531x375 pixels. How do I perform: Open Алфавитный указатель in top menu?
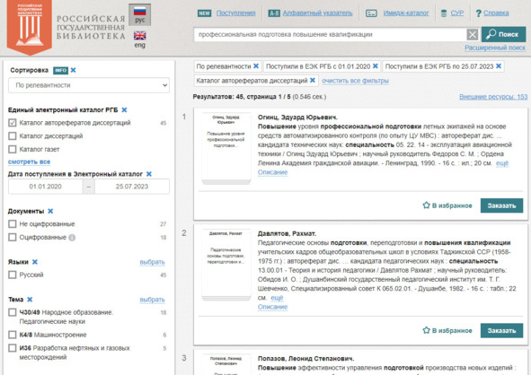(x=317, y=13)
